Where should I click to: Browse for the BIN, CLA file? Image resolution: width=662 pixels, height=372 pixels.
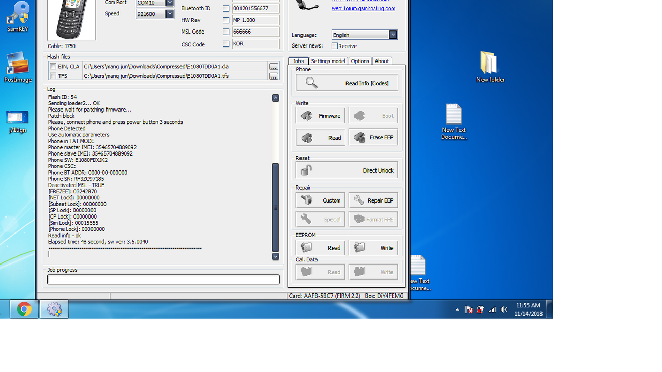[274, 67]
